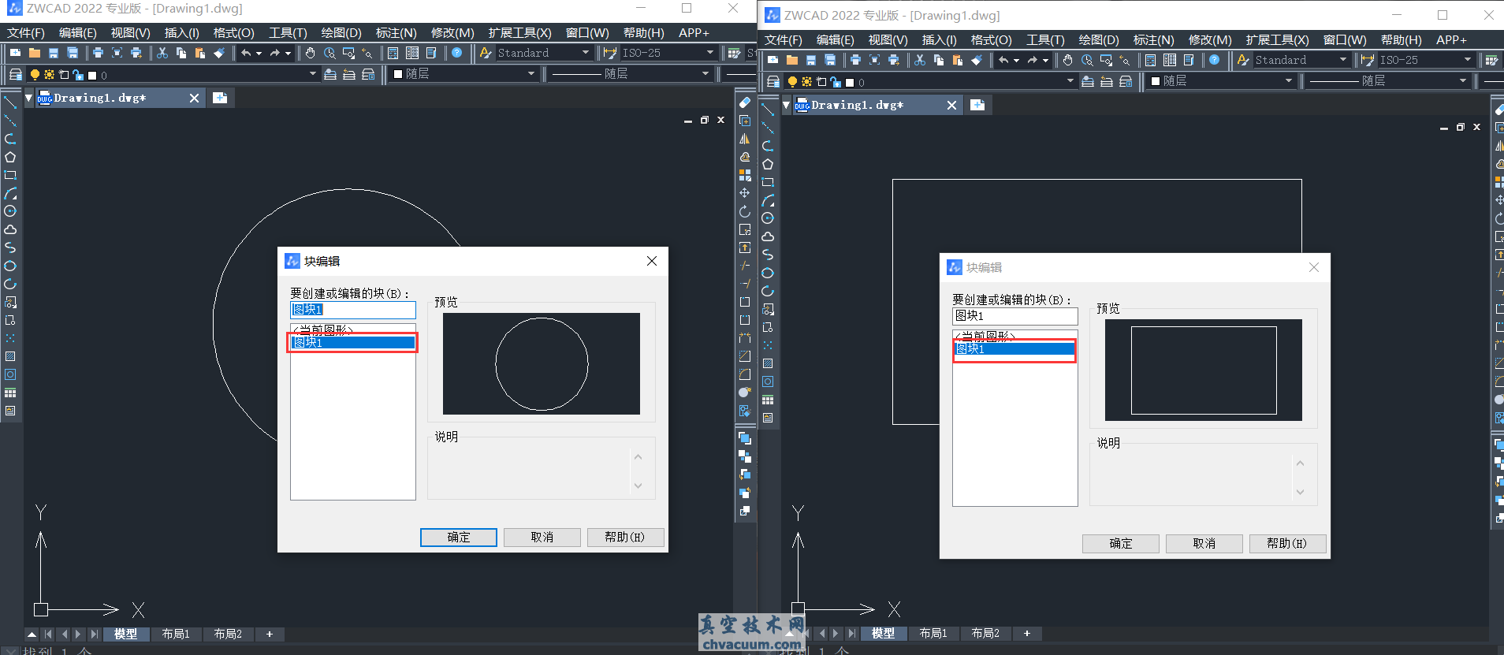Viewport: 1504px width, 655px height.
Task: Select the Circle tool in right window
Action: [768, 218]
